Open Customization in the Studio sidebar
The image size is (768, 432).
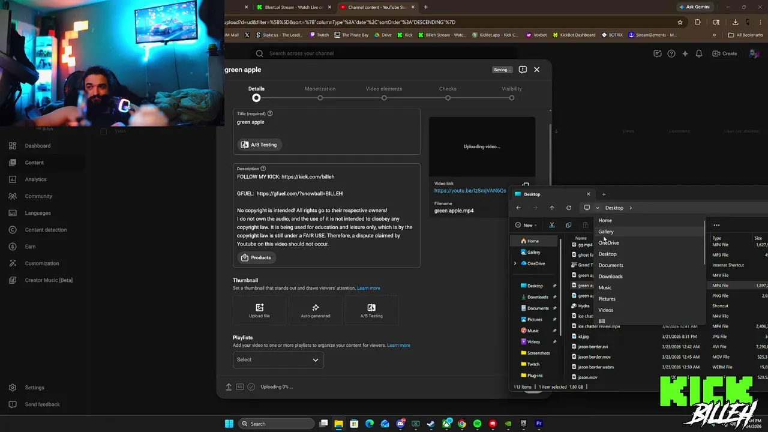42,263
